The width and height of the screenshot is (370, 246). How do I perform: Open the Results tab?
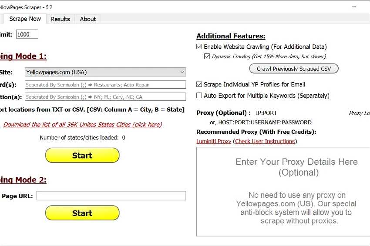click(61, 19)
